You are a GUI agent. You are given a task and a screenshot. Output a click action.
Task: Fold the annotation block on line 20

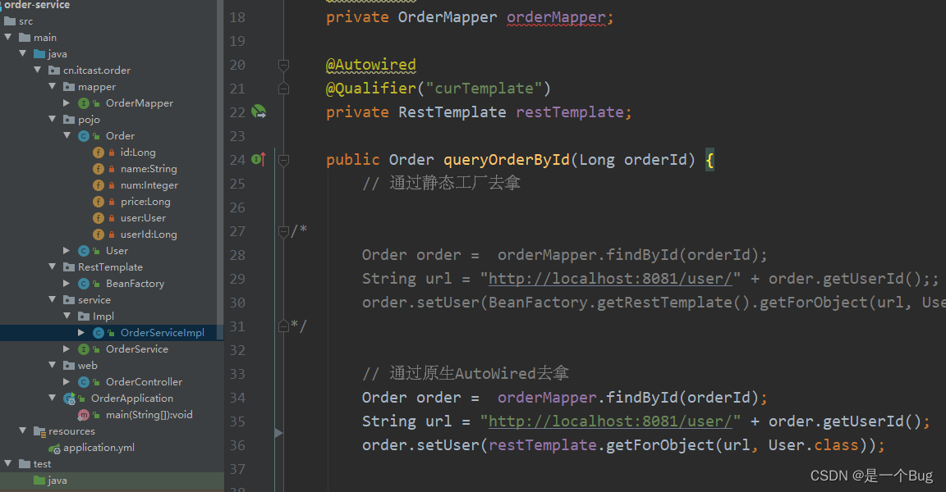(283, 65)
